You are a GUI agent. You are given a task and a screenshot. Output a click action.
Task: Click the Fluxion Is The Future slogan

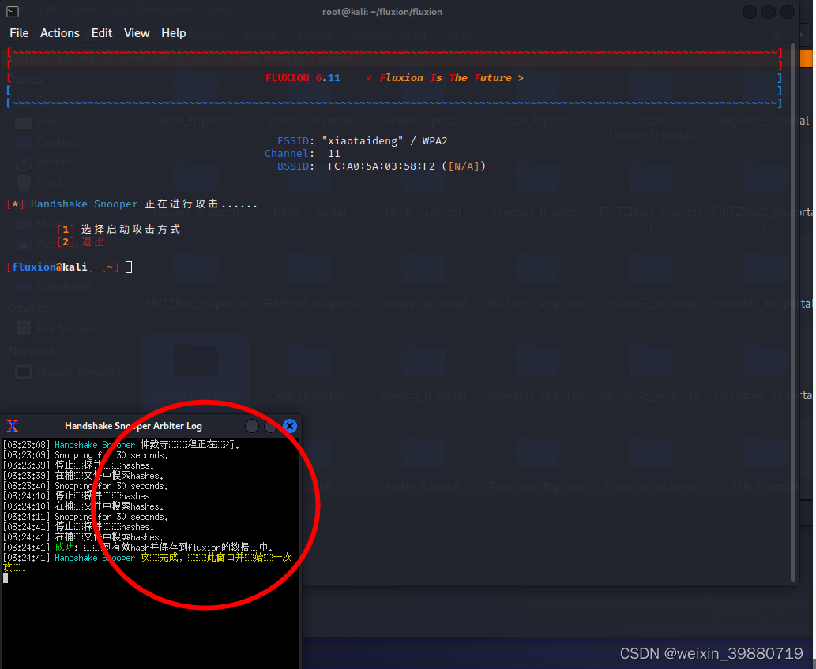click(x=445, y=78)
